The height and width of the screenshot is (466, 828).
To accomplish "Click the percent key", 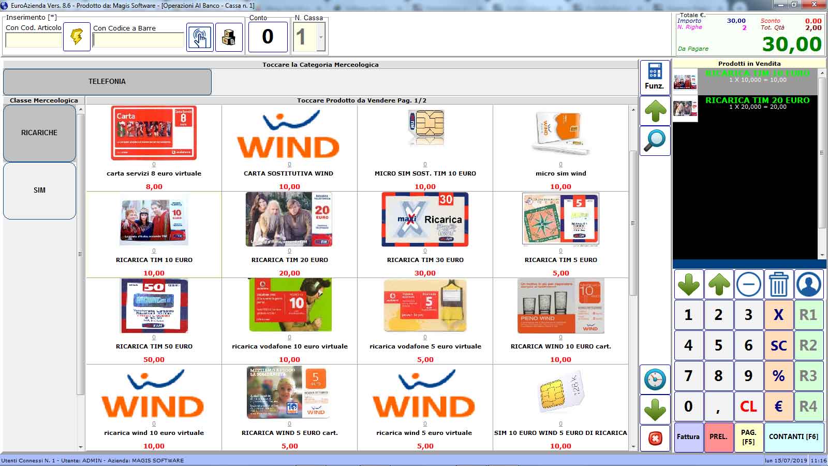I will tap(778, 376).
